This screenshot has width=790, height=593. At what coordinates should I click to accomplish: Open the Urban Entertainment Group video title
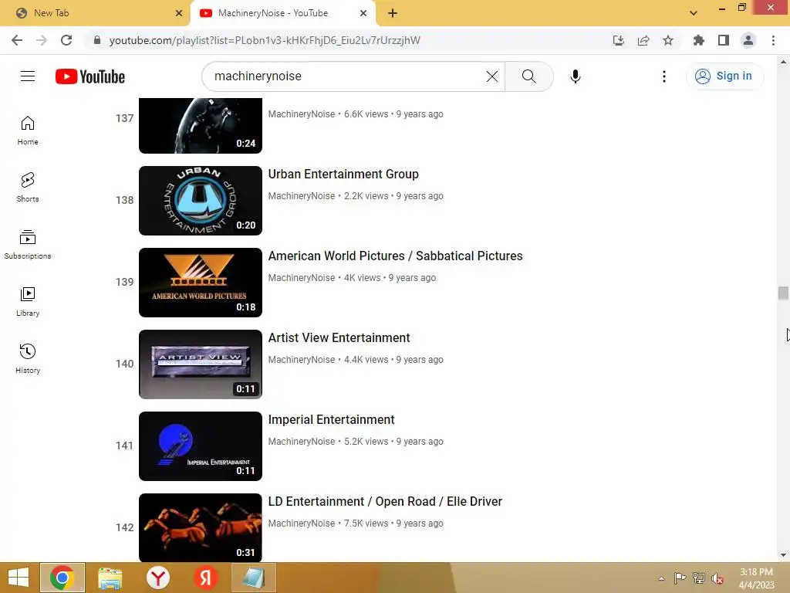[343, 174]
